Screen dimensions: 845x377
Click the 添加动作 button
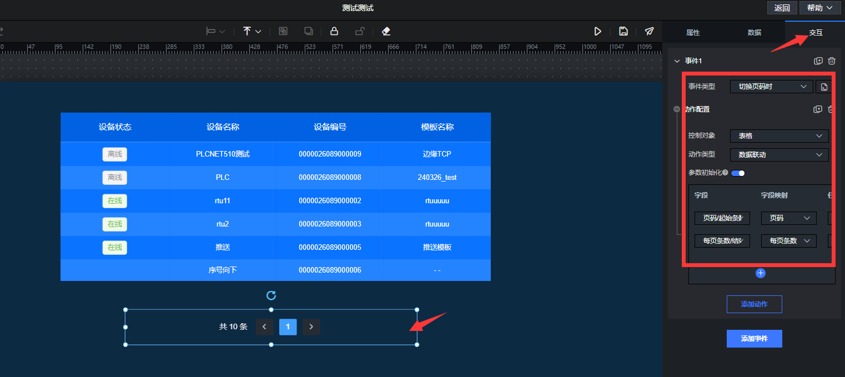754,304
